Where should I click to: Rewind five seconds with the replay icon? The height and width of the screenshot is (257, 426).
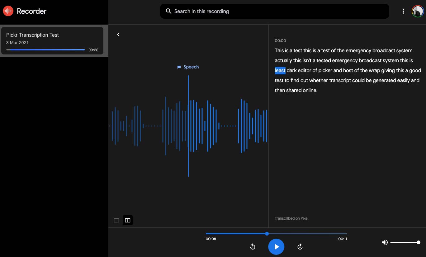(x=253, y=247)
